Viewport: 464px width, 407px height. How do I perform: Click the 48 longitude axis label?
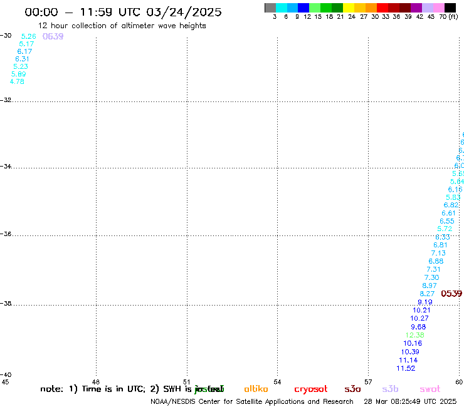96,382
